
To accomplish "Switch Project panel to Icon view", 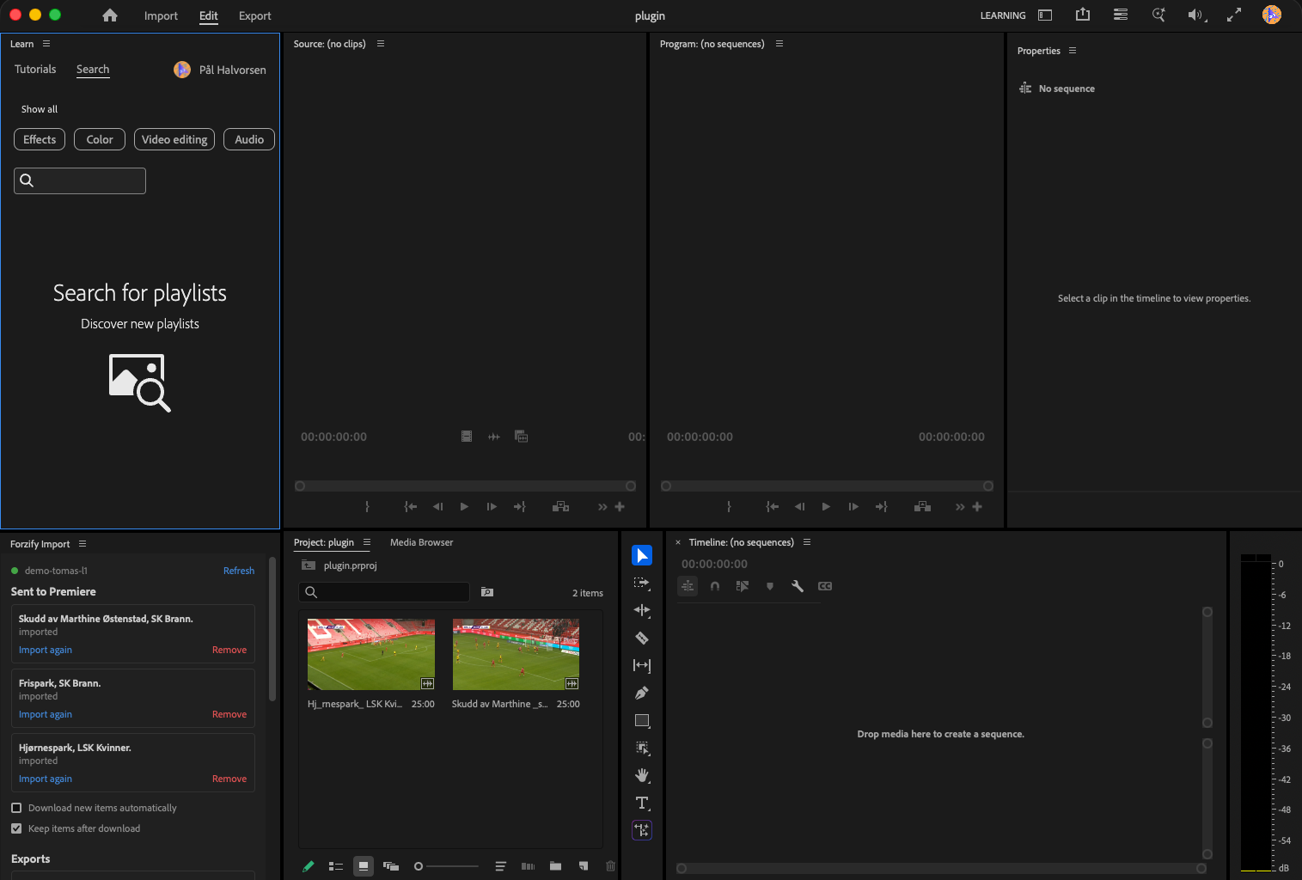I will (364, 866).
